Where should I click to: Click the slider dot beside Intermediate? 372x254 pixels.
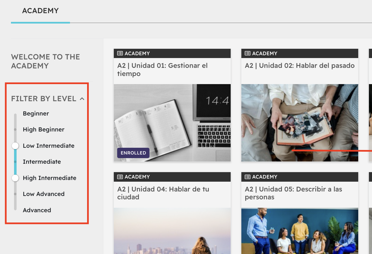(15, 162)
